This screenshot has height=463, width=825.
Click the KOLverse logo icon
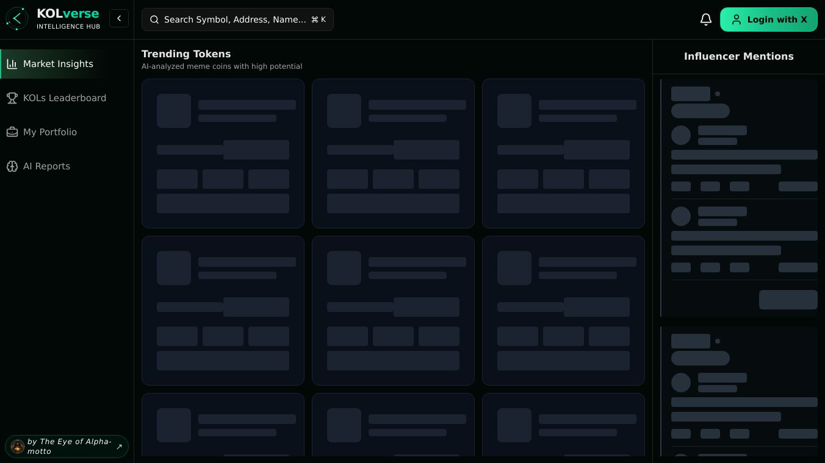coord(17,19)
